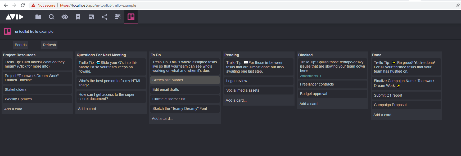The image size is (461, 156).
Task: Click the Not secure warning icon
Action: click(x=33, y=5)
